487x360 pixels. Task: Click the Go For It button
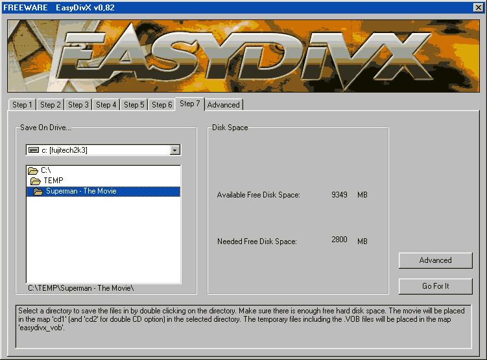coord(435,286)
